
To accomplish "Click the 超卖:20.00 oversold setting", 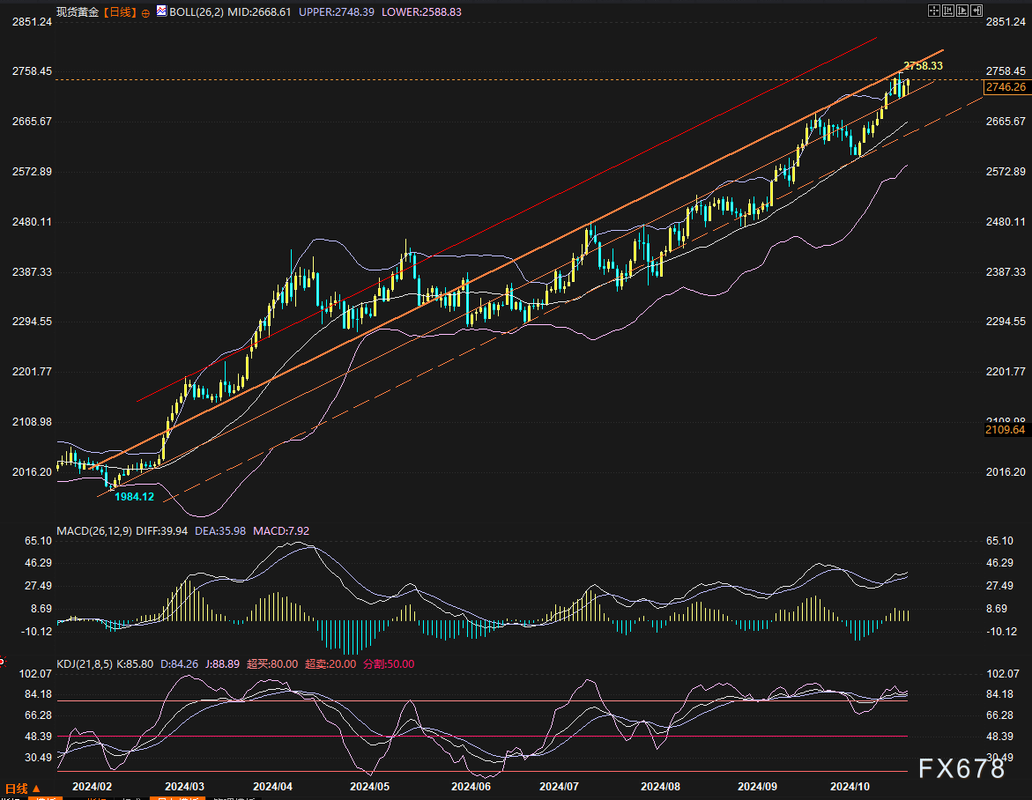I will pyautogui.click(x=330, y=663).
